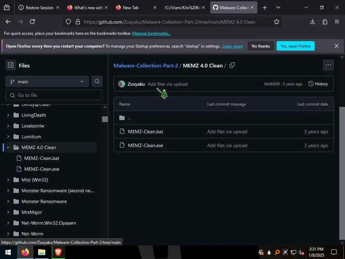345x259 pixels.
Task: Open a new browser tab
Action: coord(265,8)
